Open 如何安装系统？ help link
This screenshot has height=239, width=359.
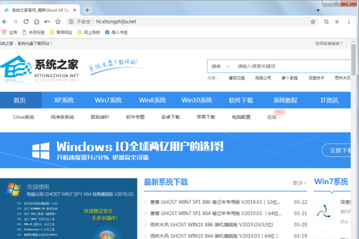pyautogui.click(x=329, y=43)
